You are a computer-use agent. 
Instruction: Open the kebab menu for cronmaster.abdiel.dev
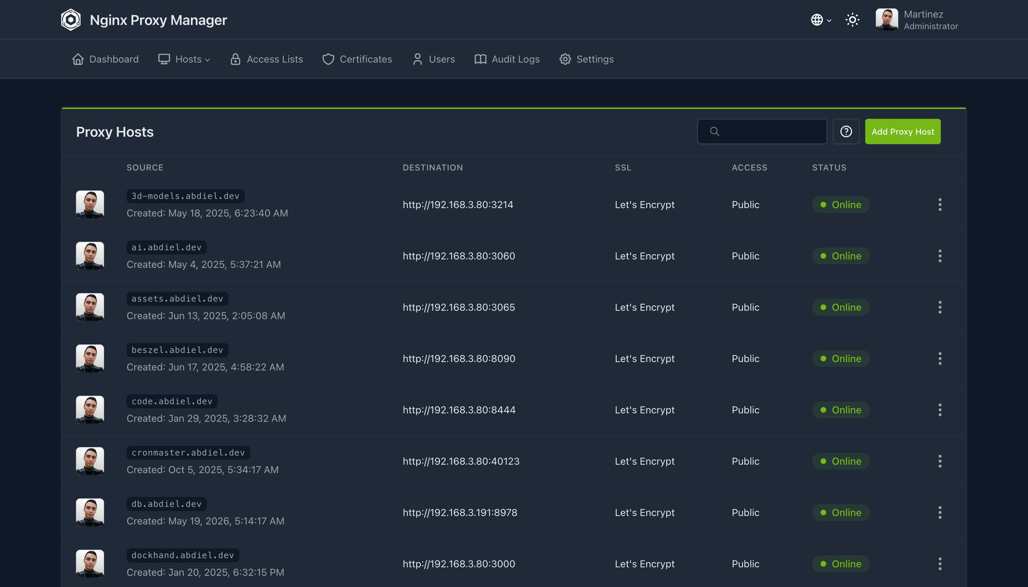940,461
